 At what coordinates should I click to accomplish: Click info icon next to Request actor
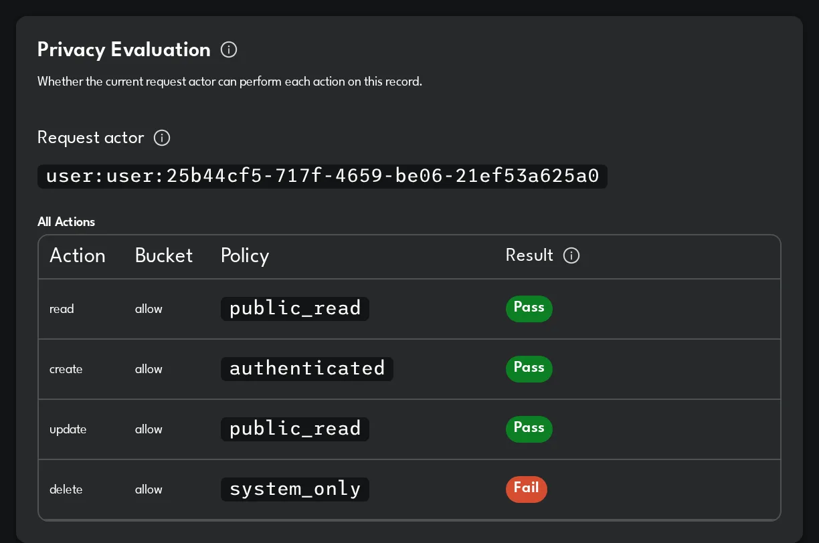click(x=162, y=138)
